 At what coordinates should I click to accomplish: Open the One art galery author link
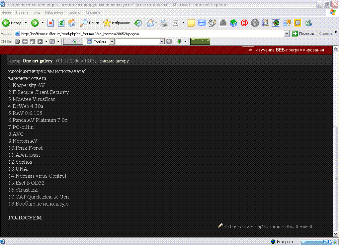point(38,61)
